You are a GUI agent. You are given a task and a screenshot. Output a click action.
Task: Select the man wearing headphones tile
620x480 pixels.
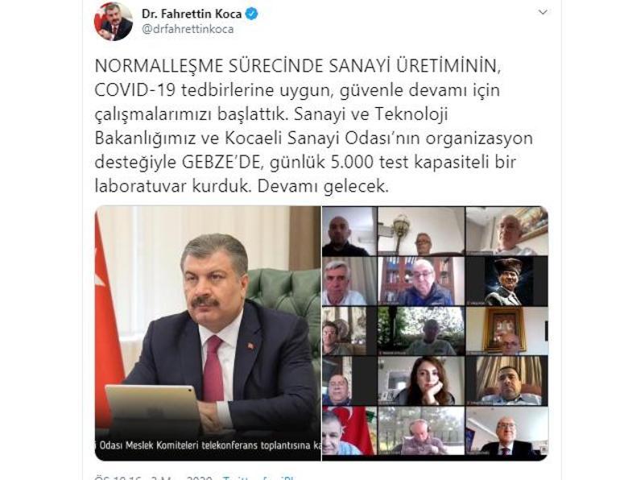point(421,431)
